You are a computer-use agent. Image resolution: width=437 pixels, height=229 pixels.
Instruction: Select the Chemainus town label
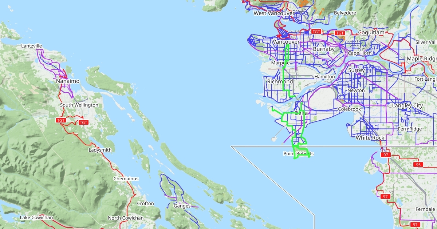126,179
